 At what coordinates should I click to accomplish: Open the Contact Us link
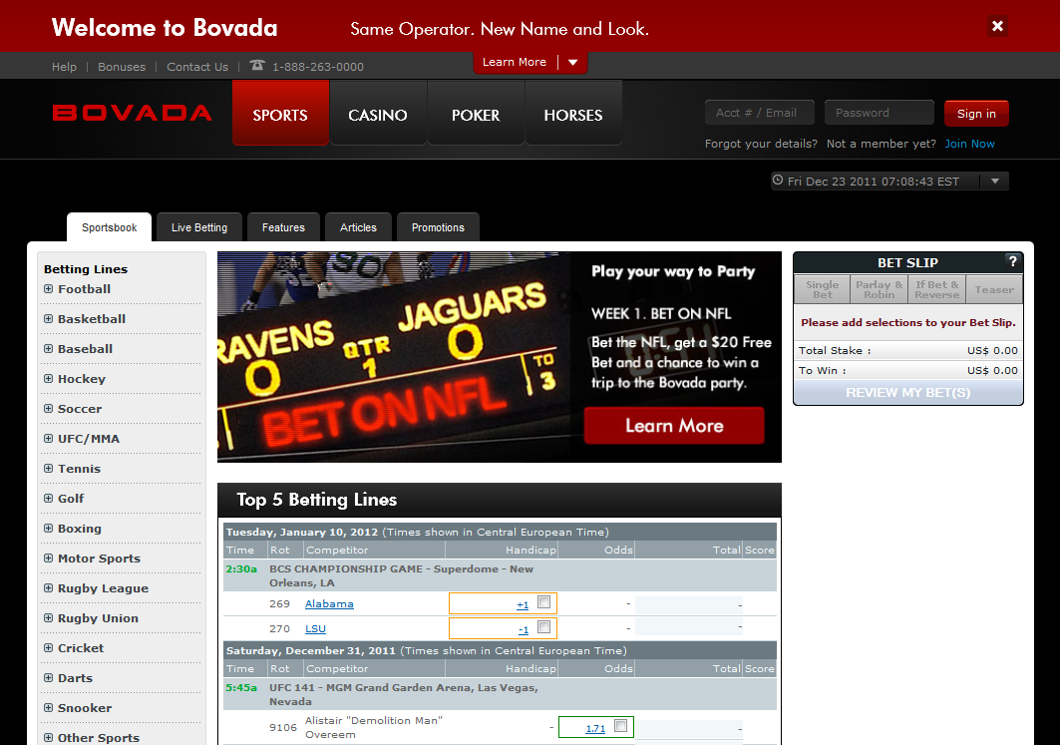click(197, 66)
